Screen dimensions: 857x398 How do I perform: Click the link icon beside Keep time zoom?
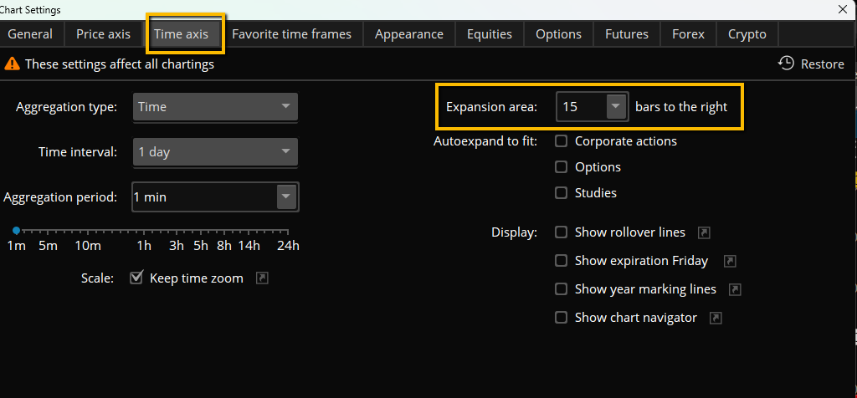click(262, 278)
